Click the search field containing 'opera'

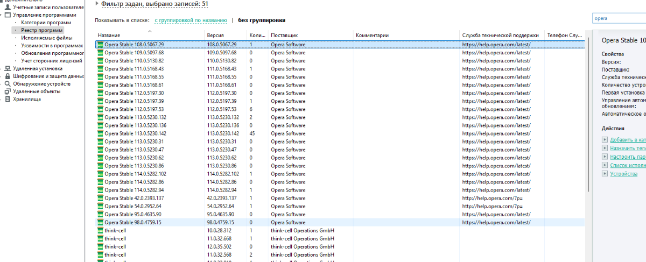pos(619,18)
